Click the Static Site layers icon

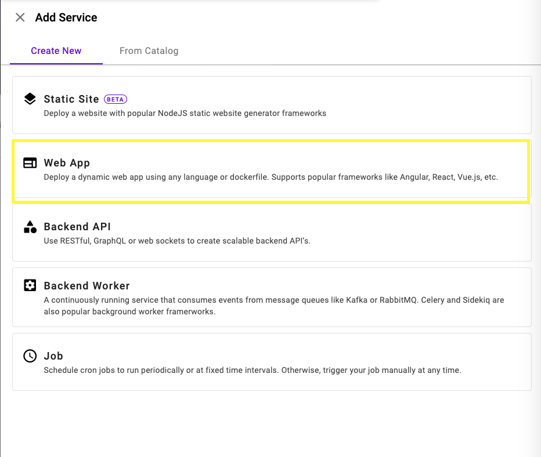30,99
